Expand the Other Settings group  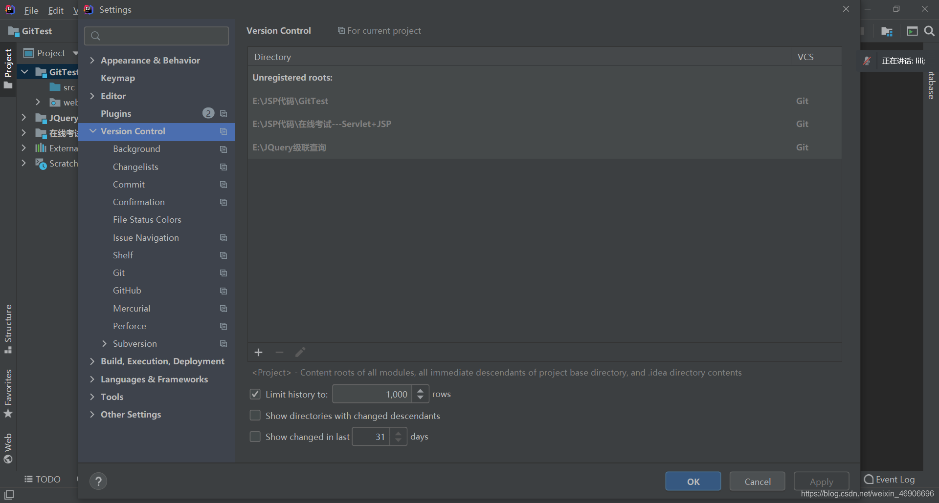click(x=92, y=415)
